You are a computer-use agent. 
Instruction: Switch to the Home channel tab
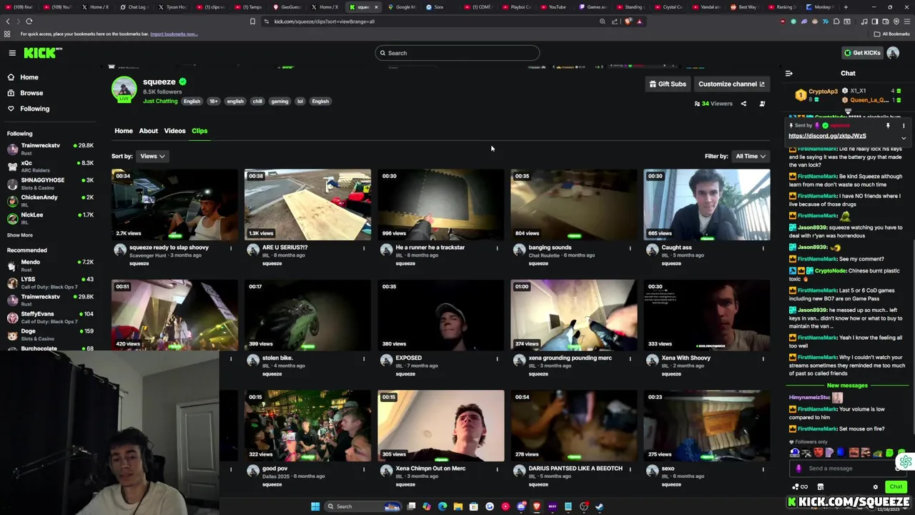124,131
